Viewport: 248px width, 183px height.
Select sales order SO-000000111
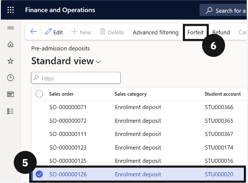pyautogui.click(x=68, y=134)
